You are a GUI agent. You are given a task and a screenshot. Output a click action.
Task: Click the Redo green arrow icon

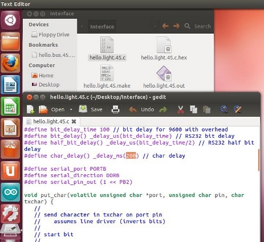(x=163, y=109)
